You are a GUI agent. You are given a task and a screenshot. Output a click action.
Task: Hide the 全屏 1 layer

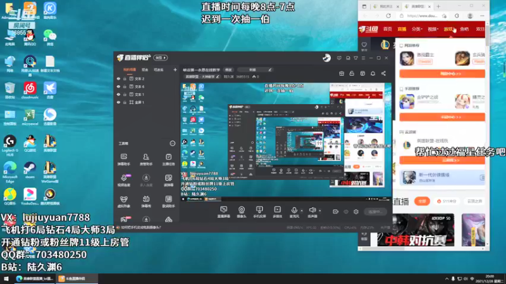pyautogui.click(x=118, y=102)
